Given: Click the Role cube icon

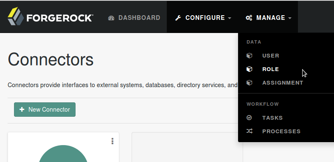Looking at the screenshot, I should point(249,69).
